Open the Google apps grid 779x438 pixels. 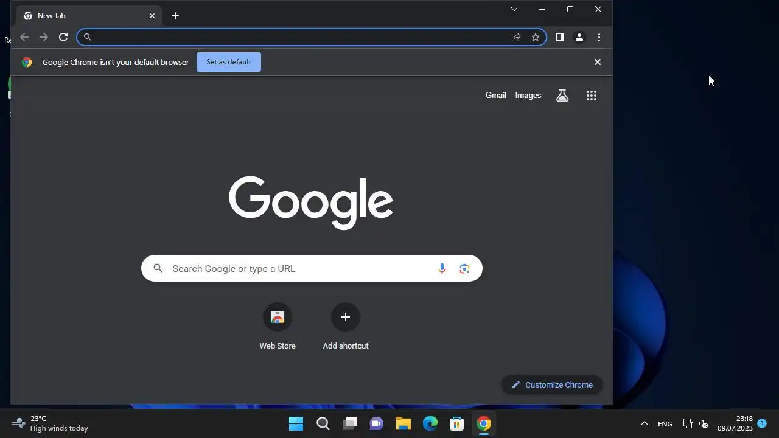592,96
